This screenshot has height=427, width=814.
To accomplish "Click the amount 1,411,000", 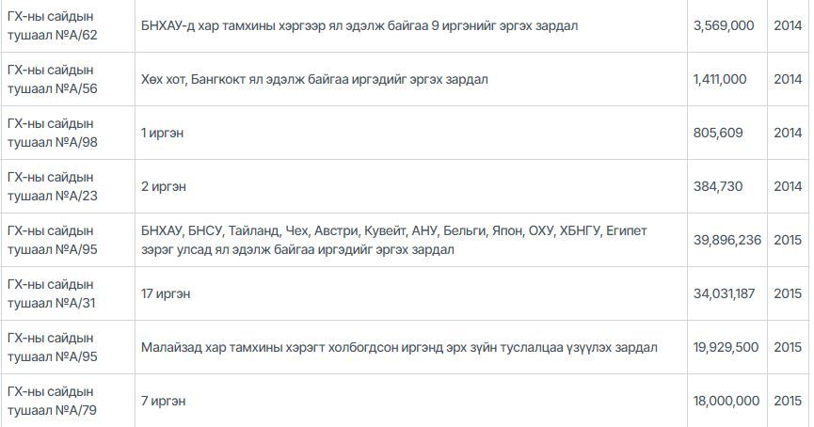I will 720,80.
